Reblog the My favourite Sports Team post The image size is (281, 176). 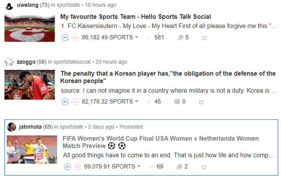tap(205, 38)
